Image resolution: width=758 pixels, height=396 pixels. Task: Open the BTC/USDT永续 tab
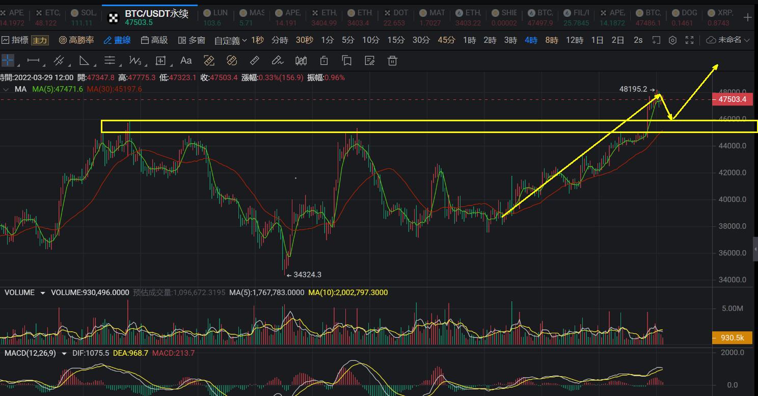[x=150, y=17]
